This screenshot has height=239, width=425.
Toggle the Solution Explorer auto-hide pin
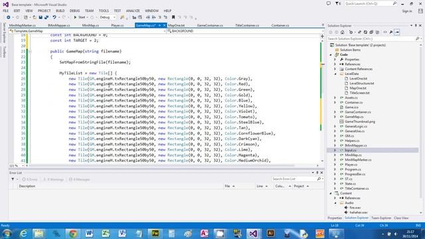coord(416,25)
